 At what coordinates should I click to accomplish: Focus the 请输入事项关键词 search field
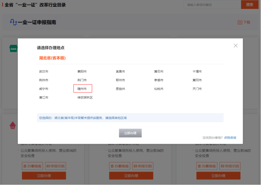(212, 5)
